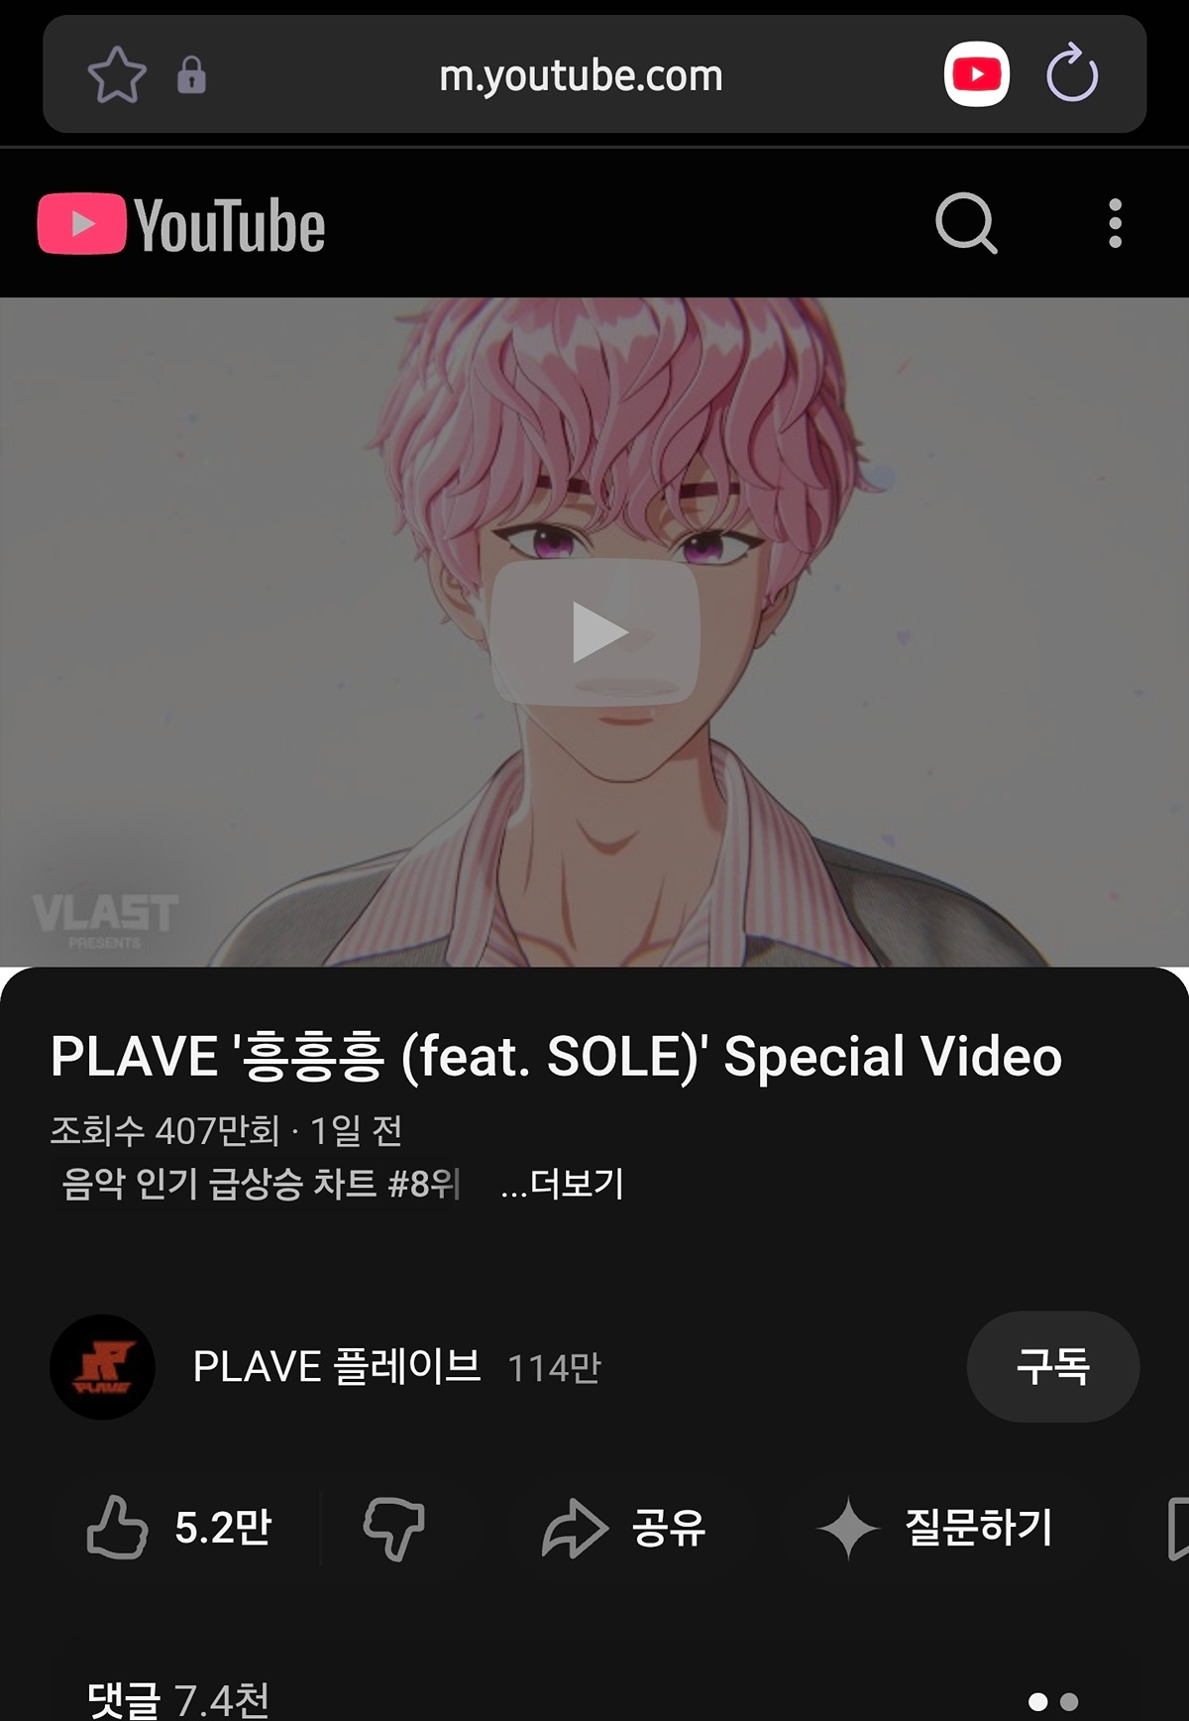Tap the partly visible save icon after 질문하기

pos(1178,1528)
